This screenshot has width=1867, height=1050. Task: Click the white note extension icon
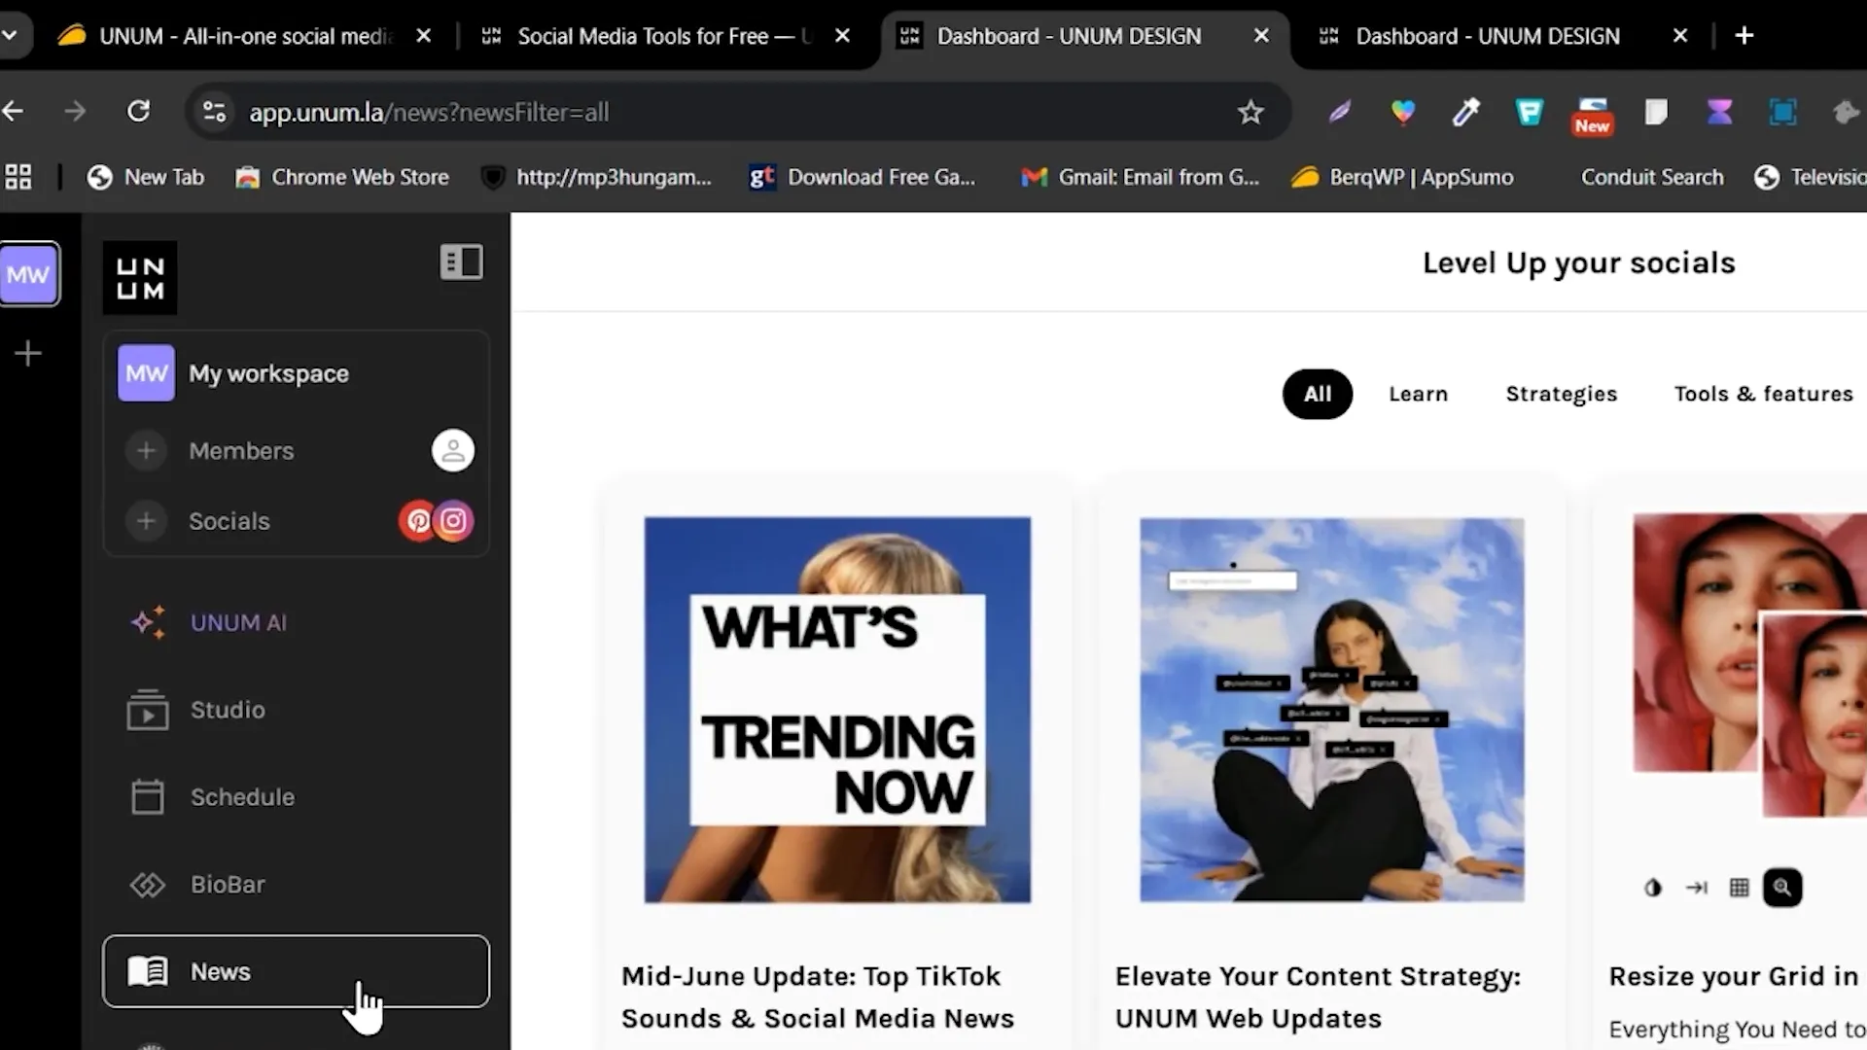(1655, 113)
